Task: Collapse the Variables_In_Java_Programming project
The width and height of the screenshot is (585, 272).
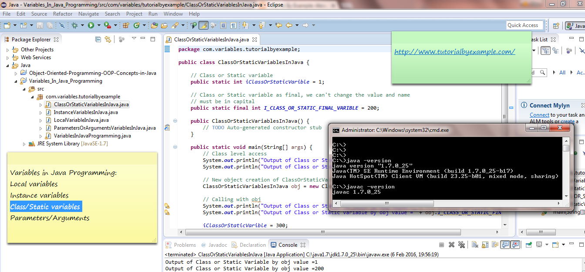Action: pyautogui.click(x=16, y=81)
